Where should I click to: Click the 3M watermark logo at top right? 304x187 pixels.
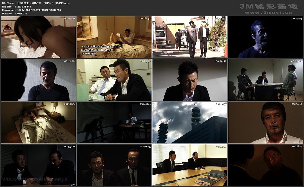tap(269, 6)
